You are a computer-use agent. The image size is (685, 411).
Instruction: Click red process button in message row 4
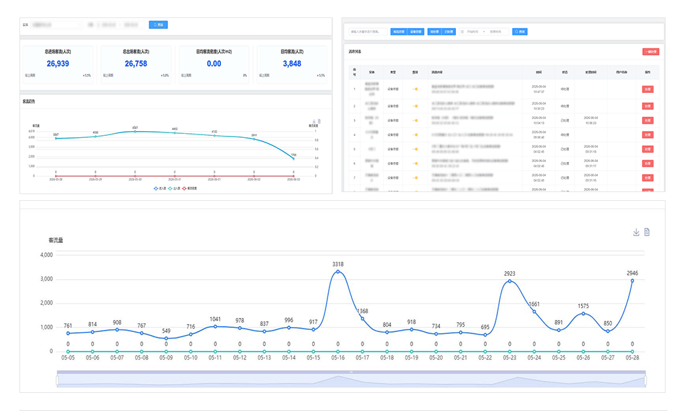pos(648,135)
